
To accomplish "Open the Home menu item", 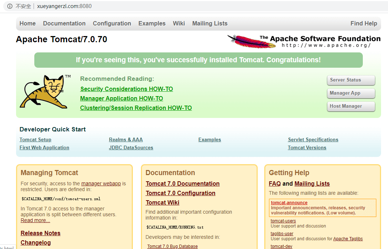I will 27,23.
